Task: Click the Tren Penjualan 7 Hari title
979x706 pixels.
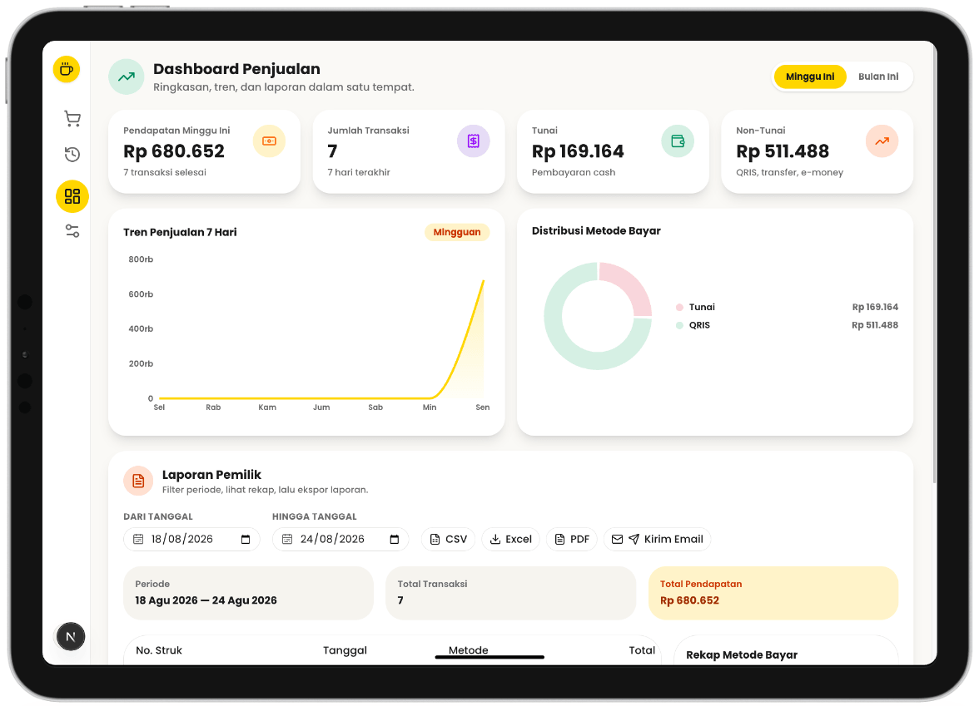Action: pos(180,233)
